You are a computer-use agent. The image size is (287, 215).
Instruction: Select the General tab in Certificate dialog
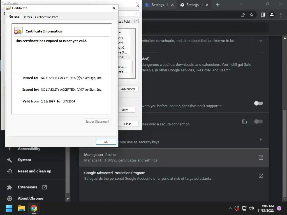(x=14, y=17)
